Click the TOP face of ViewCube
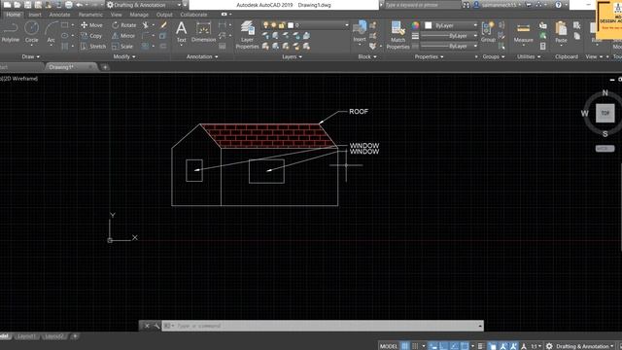Image resolution: width=622 pixels, height=350 pixels. [x=605, y=113]
